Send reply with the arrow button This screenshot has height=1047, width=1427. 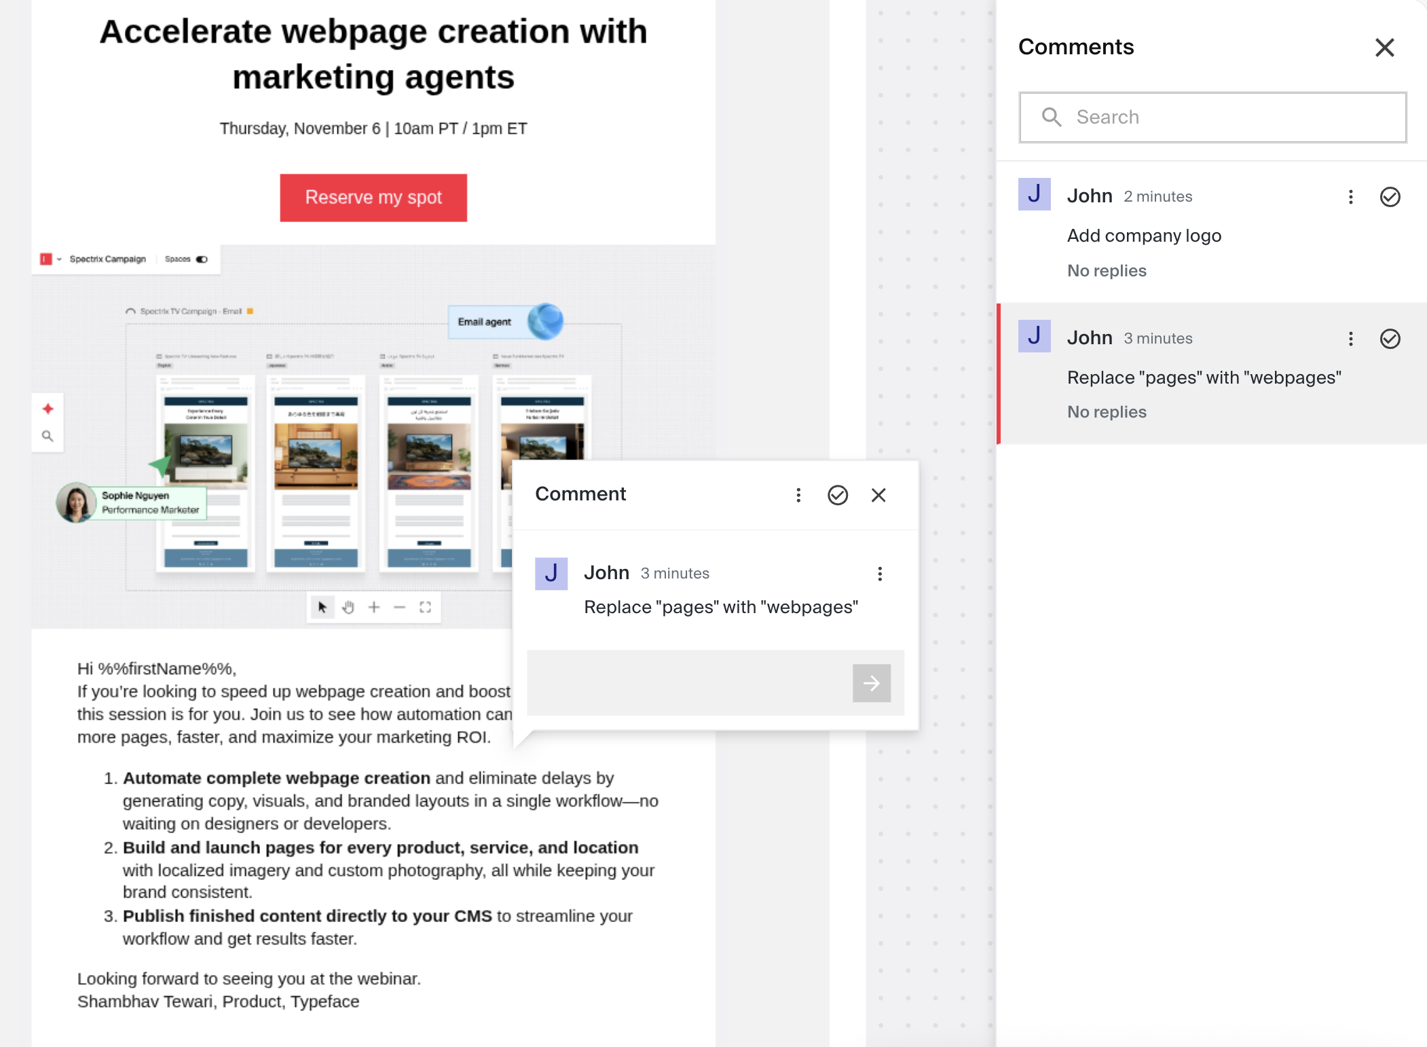click(871, 683)
